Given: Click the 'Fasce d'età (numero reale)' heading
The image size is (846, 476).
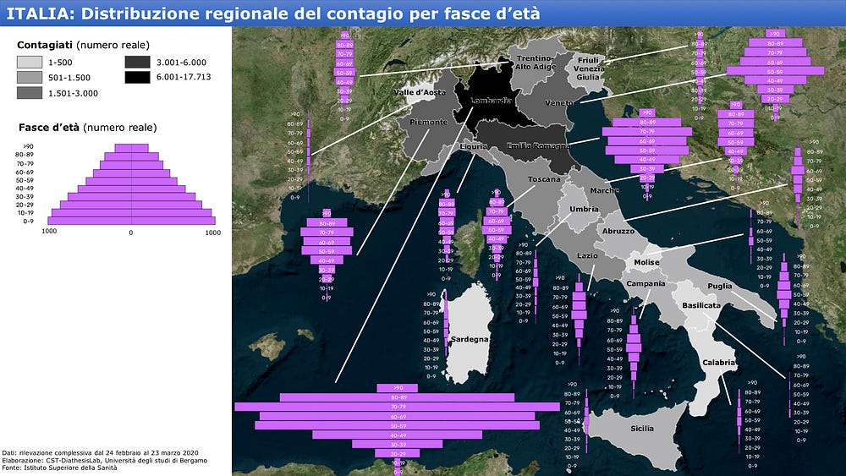Looking at the screenshot, I should point(87,128).
